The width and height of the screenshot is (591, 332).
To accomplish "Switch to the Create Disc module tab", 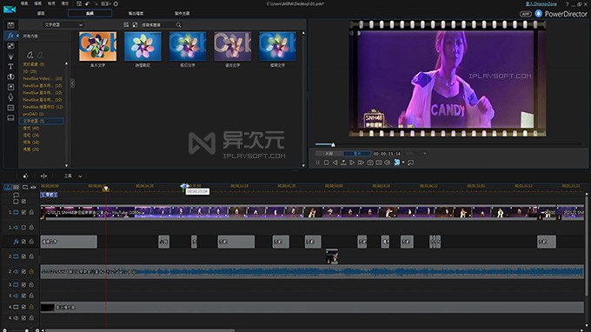I will click(182, 13).
